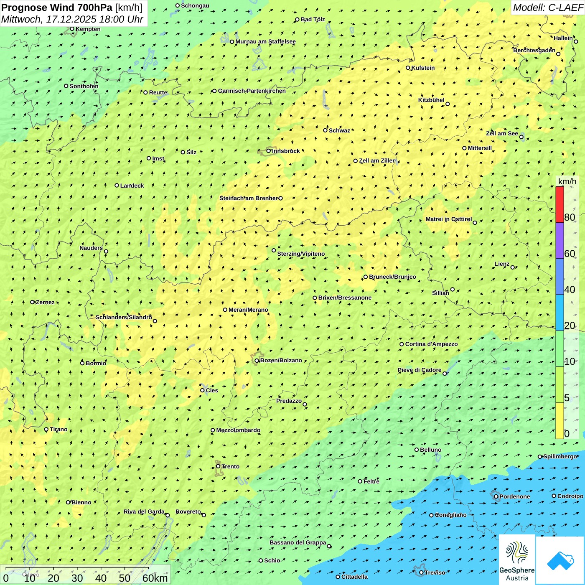Click the blue cloud logo icon
Viewport: 585px width, 585px height.
(x=560, y=560)
